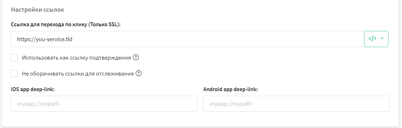Open the green-bordered variables button
Viewport: 402px width, 128px height.
pyautogui.click(x=376, y=39)
